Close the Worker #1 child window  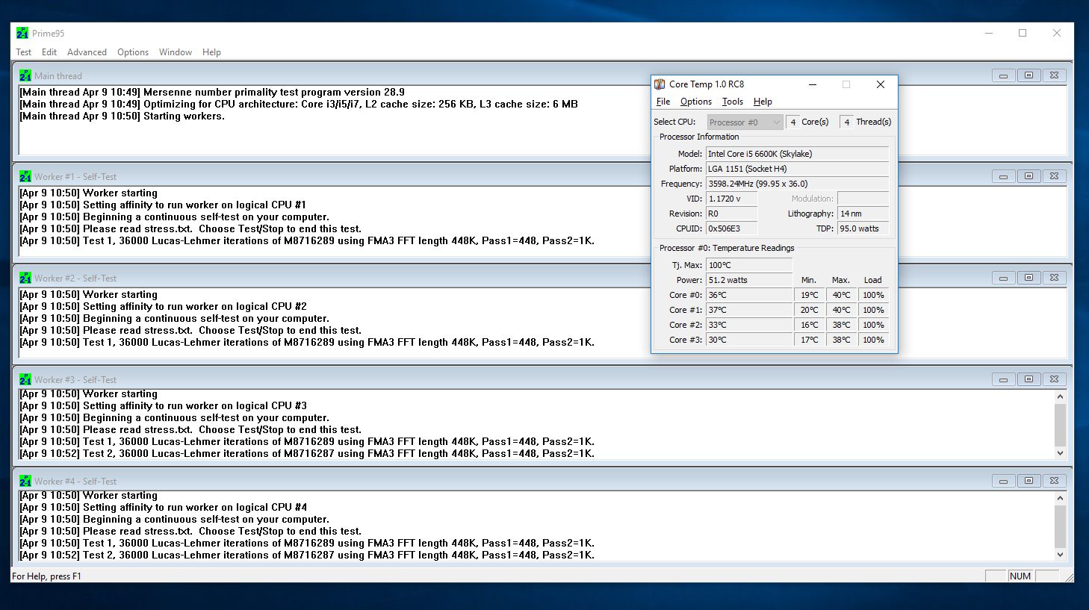click(1054, 176)
